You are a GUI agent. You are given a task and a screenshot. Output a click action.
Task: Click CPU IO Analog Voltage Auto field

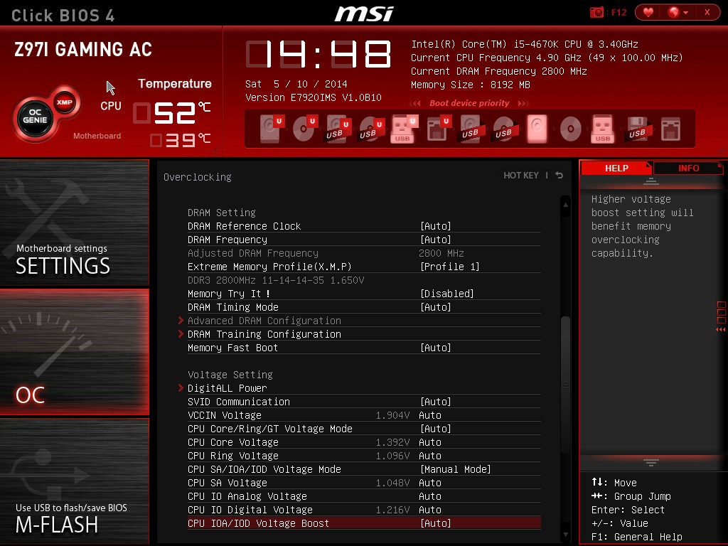(430, 496)
